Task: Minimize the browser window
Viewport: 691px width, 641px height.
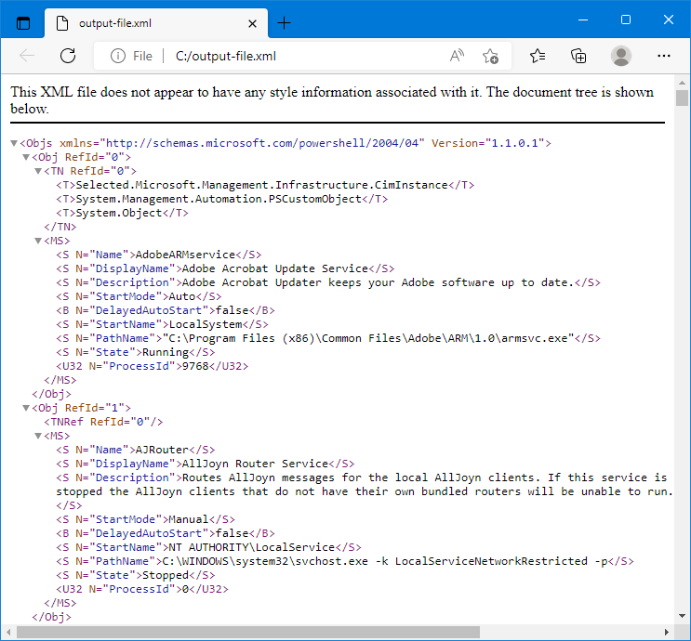Action: pyautogui.click(x=583, y=20)
